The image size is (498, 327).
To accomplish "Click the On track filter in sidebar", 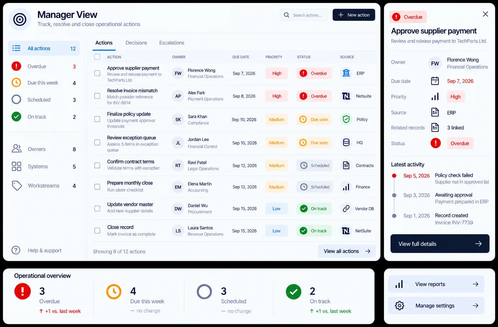I will coord(44,117).
